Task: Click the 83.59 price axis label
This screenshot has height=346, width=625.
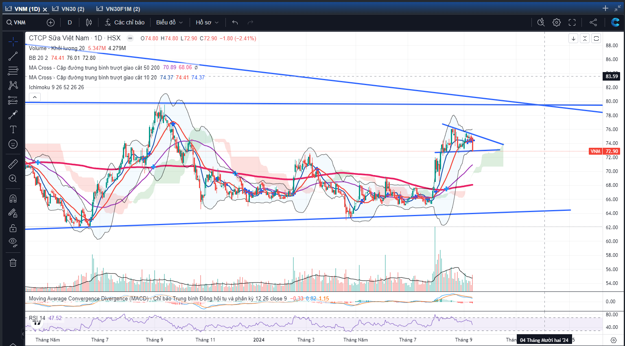Action: [612, 76]
